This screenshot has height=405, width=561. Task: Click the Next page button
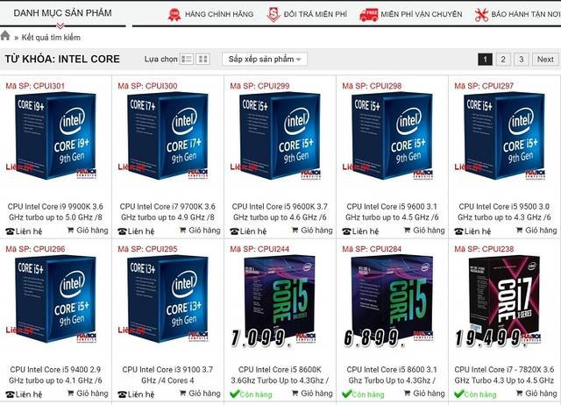545,60
